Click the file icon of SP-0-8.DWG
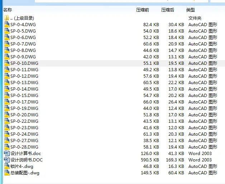This screenshot has height=184, width=225. coord(7,50)
